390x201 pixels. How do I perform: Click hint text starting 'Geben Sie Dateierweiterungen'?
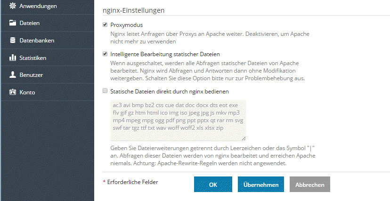(212, 156)
